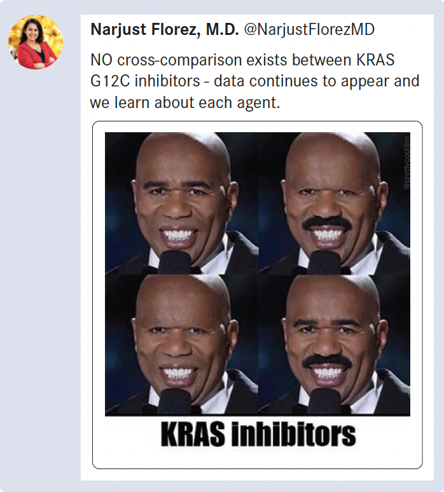Click the word NO starting the tweet

[101, 60]
